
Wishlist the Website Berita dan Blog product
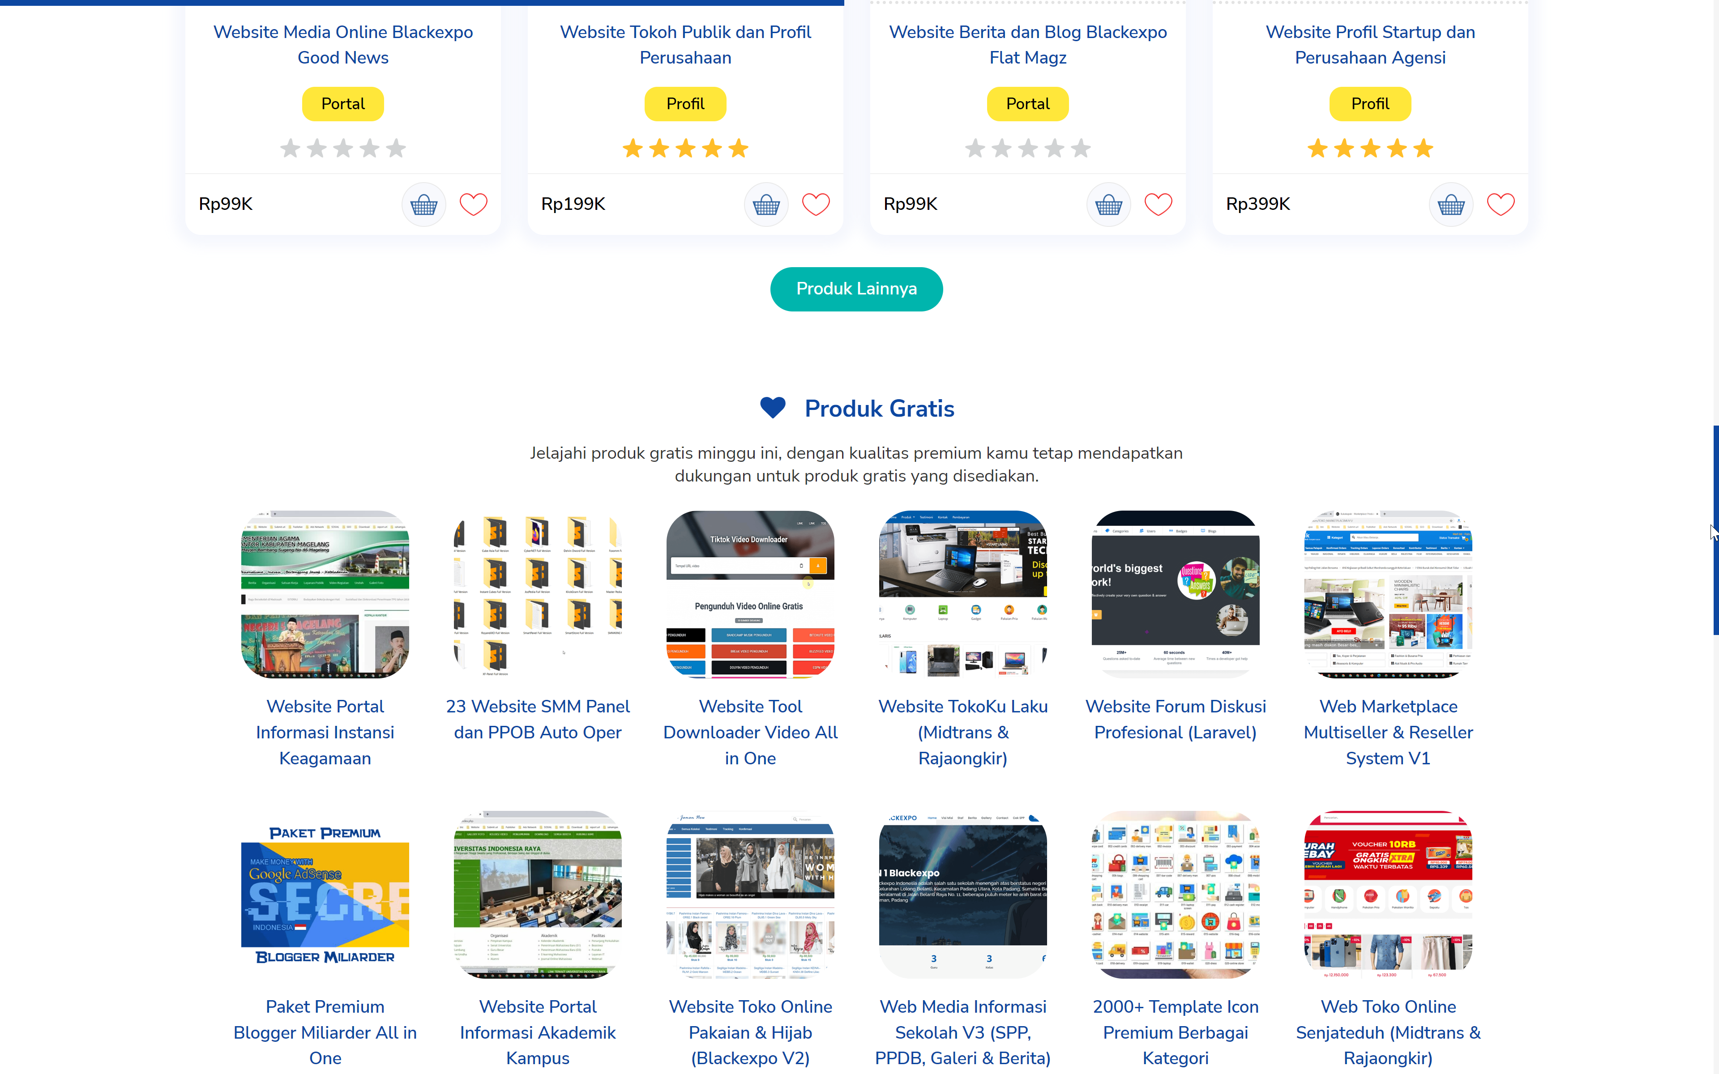1158,205
